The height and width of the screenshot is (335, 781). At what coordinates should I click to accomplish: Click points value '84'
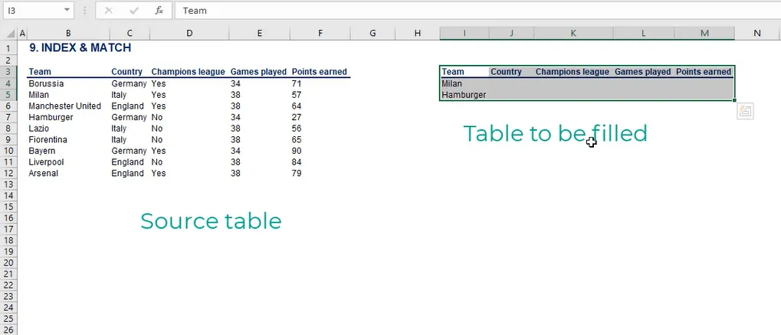click(x=297, y=162)
